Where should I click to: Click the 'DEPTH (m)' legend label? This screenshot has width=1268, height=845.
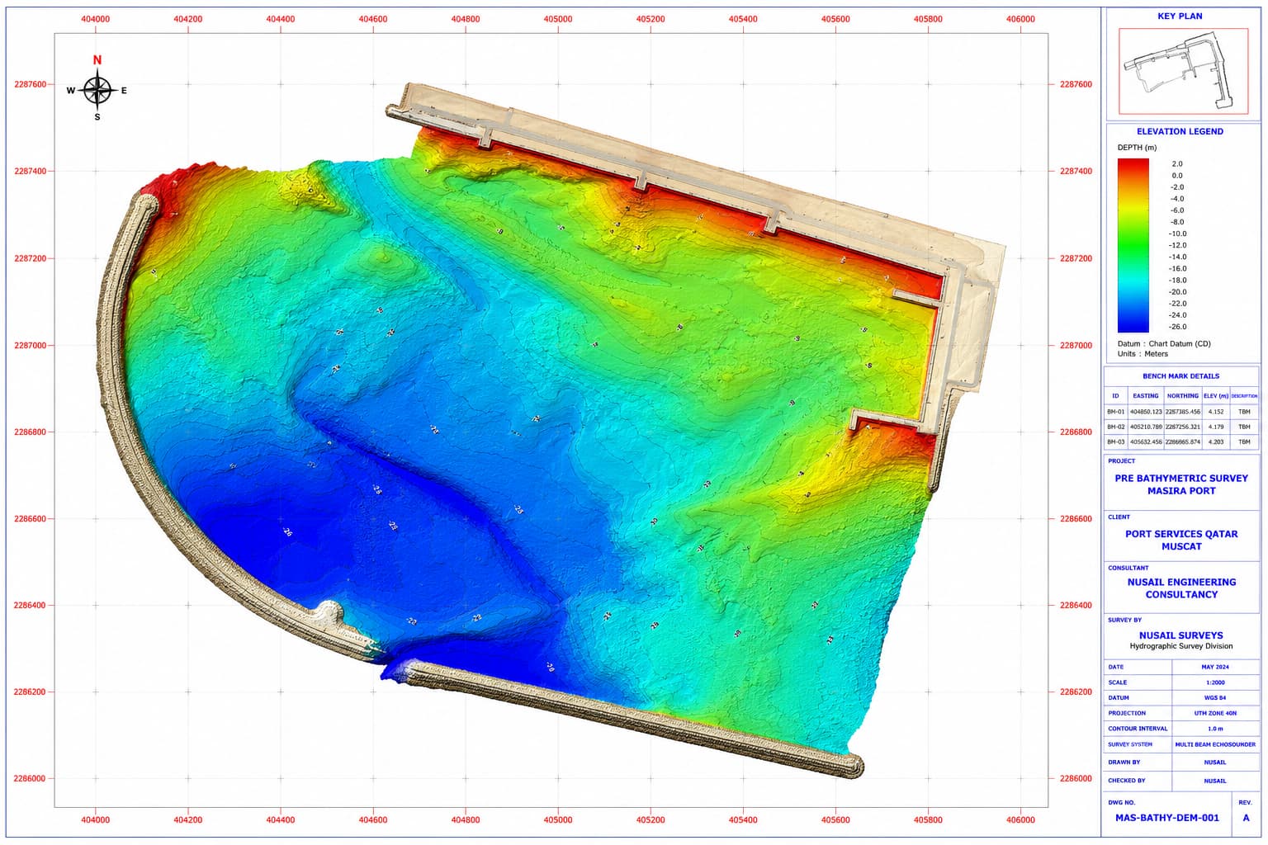click(1137, 148)
